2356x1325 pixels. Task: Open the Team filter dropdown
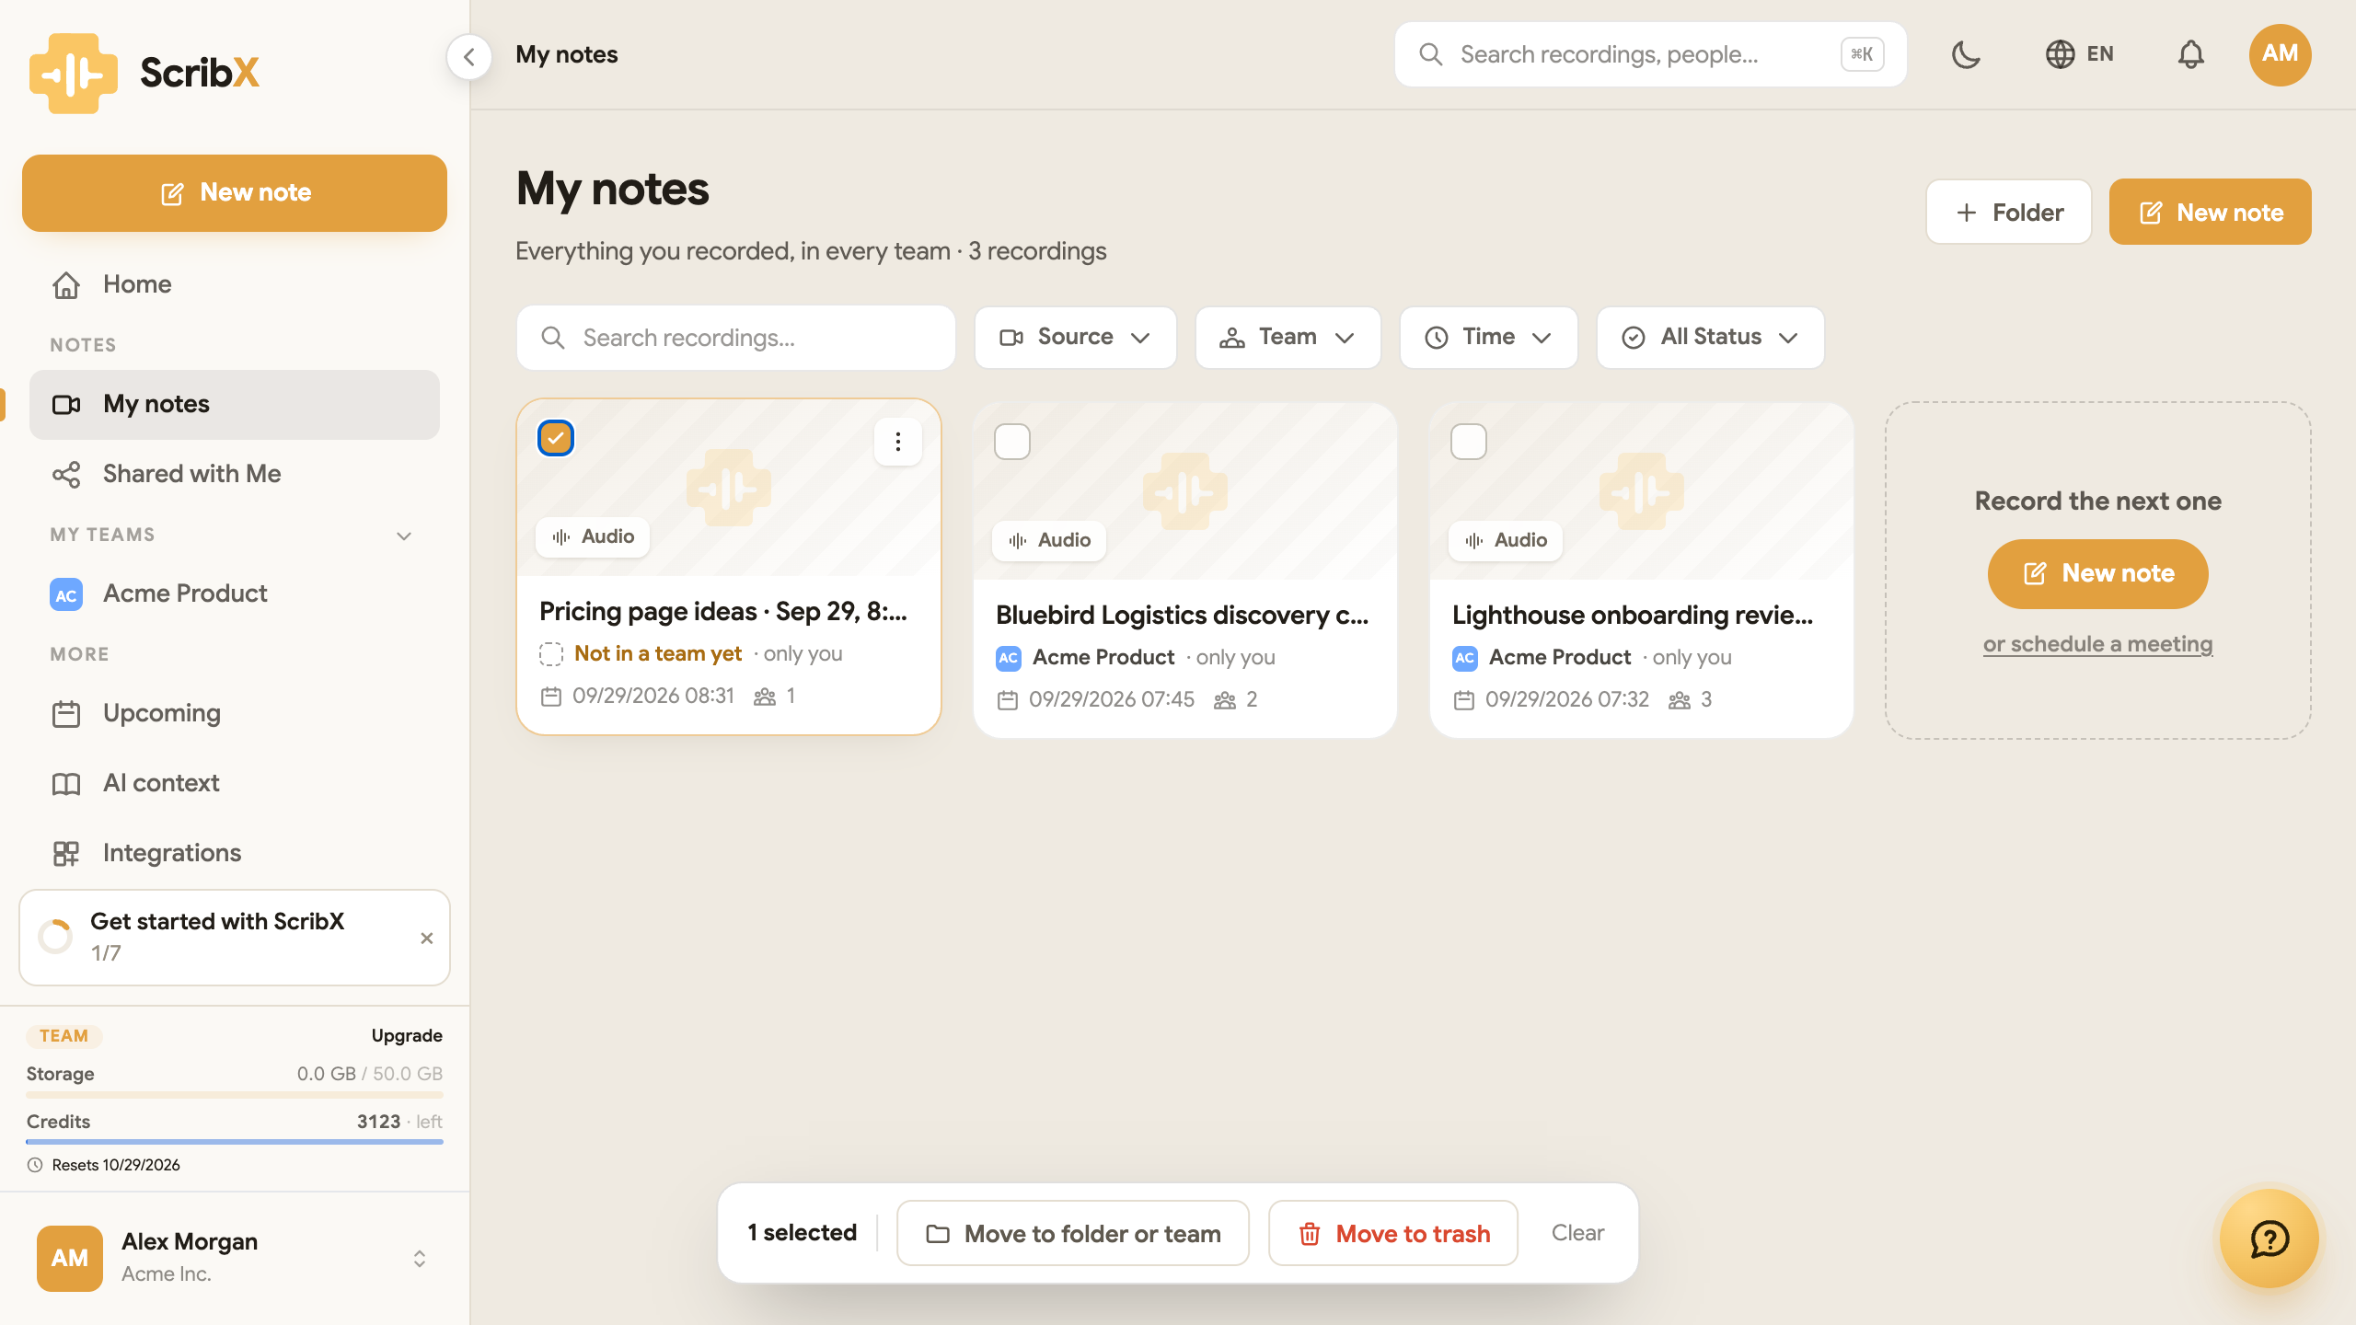pos(1288,338)
